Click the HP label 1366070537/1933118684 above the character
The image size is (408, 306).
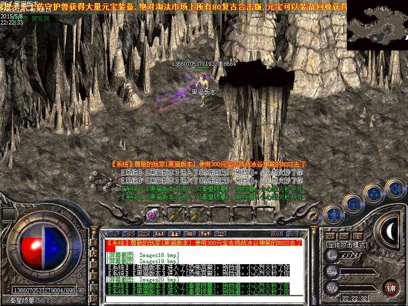click(203, 63)
